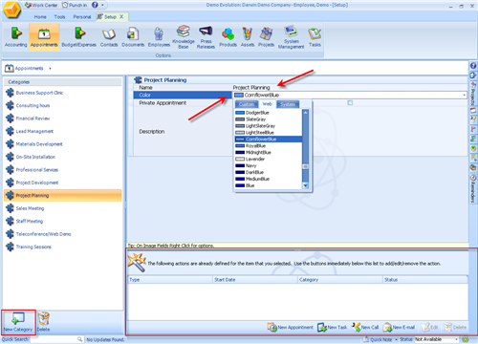Sort actions by Start Date column
Image resolution: width=478 pixels, height=344 pixels.
[255, 280]
